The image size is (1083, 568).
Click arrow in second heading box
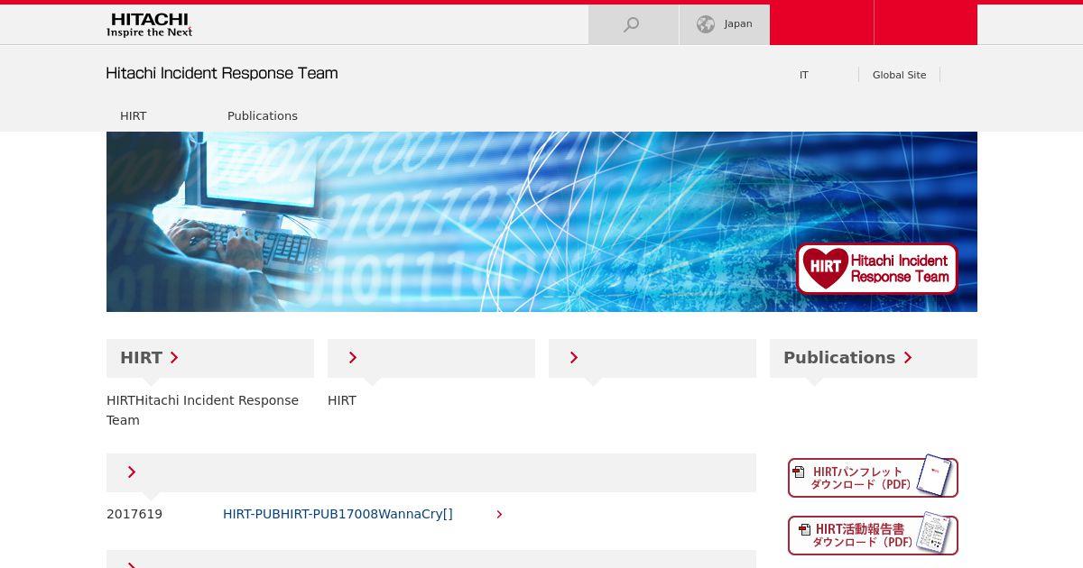(x=353, y=358)
